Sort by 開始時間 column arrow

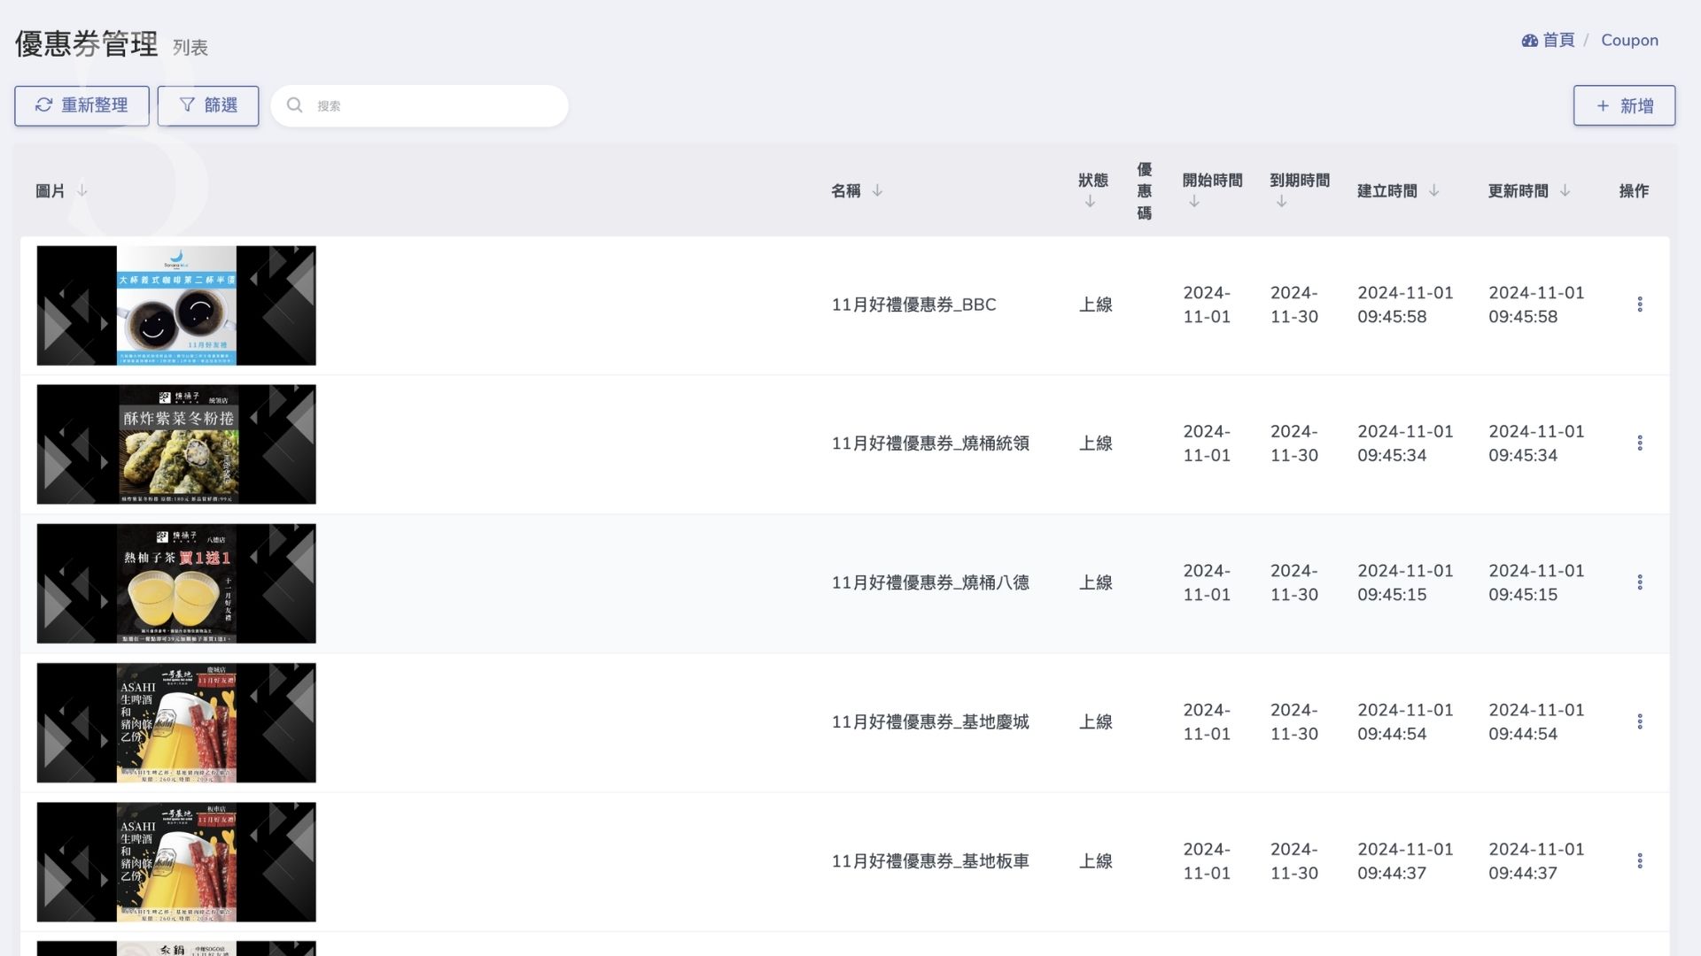point(1194,202)
